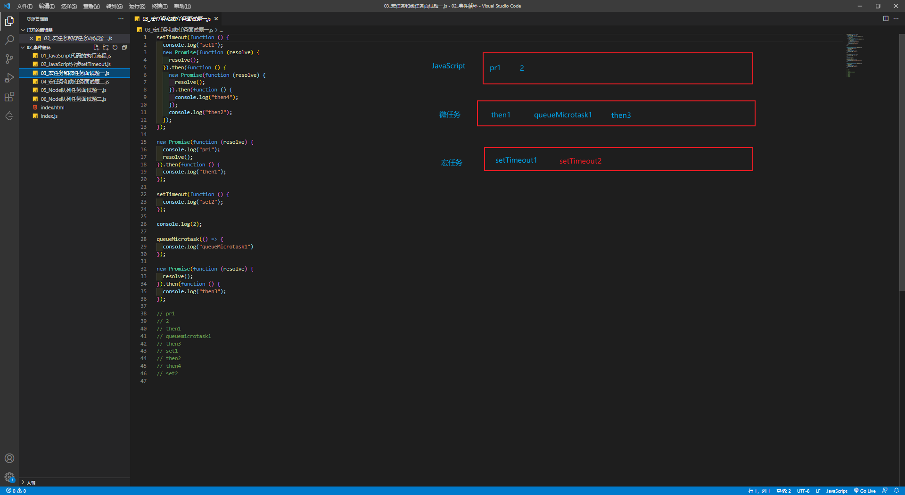The width and height of the screenshot is (905, 495).
Task: Open 04_宏任务和微任务面试题二.js file
Action: click(75, 82)
